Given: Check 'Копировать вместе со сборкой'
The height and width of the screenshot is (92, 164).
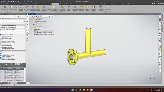Looking at the screenshot, I should (x=1, y=43).
